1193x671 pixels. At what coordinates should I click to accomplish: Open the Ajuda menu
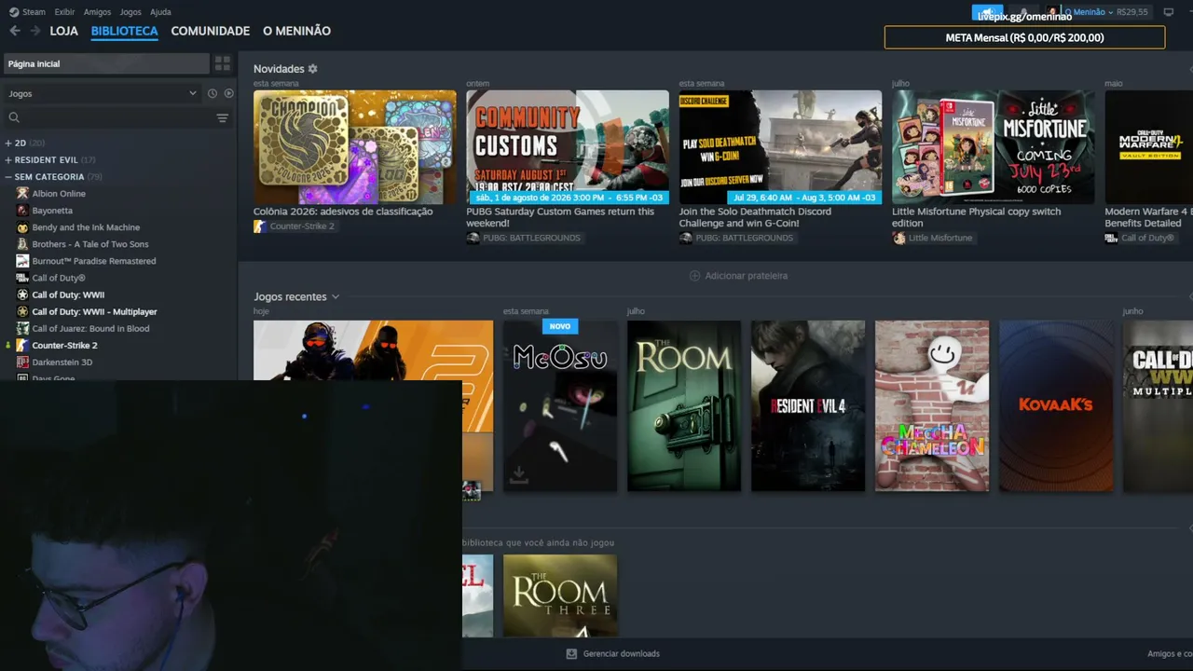click(x=160, y=12)
